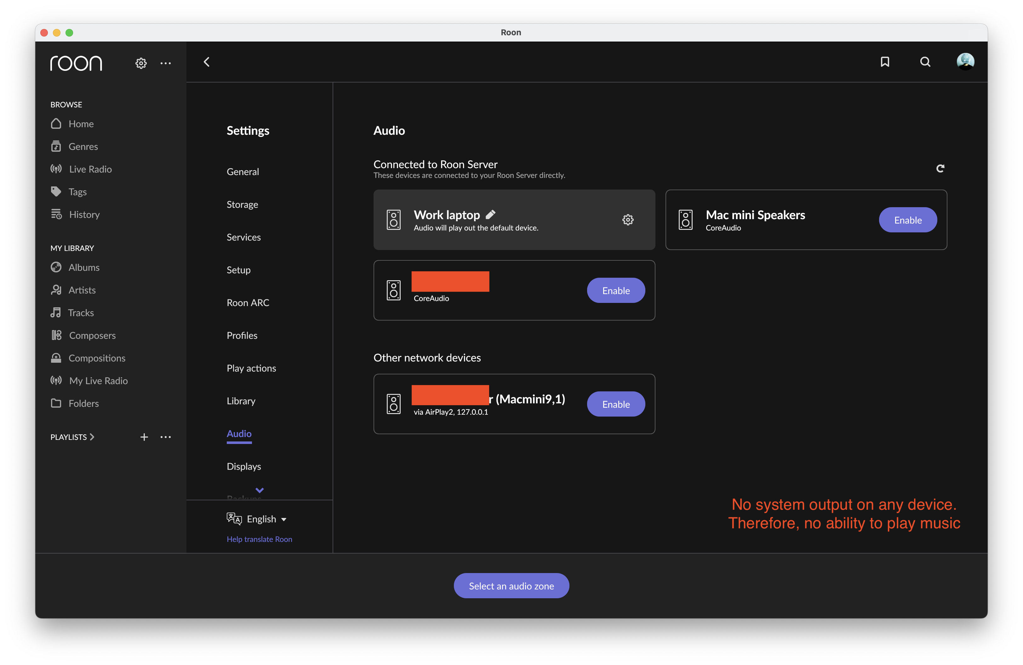Refresh the audio device list

tap(940, 168)
